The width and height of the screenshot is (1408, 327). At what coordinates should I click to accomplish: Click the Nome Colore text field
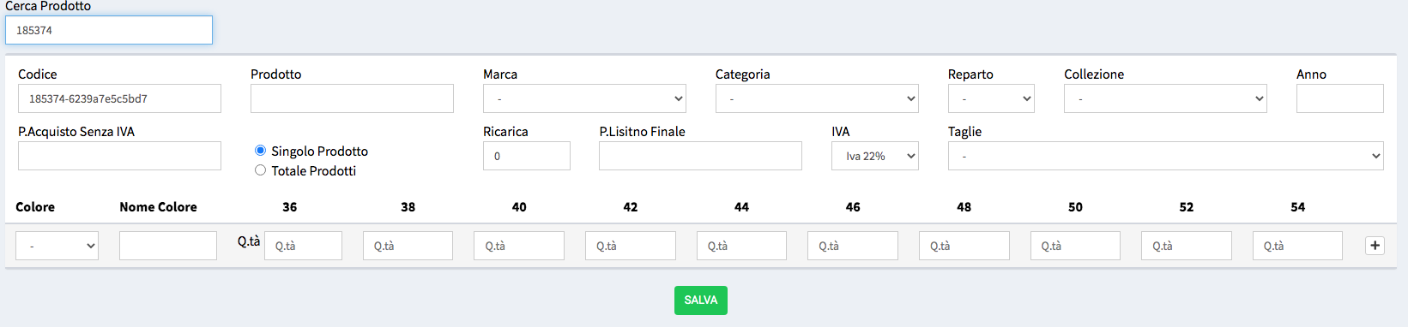click(x=168, y=246)
